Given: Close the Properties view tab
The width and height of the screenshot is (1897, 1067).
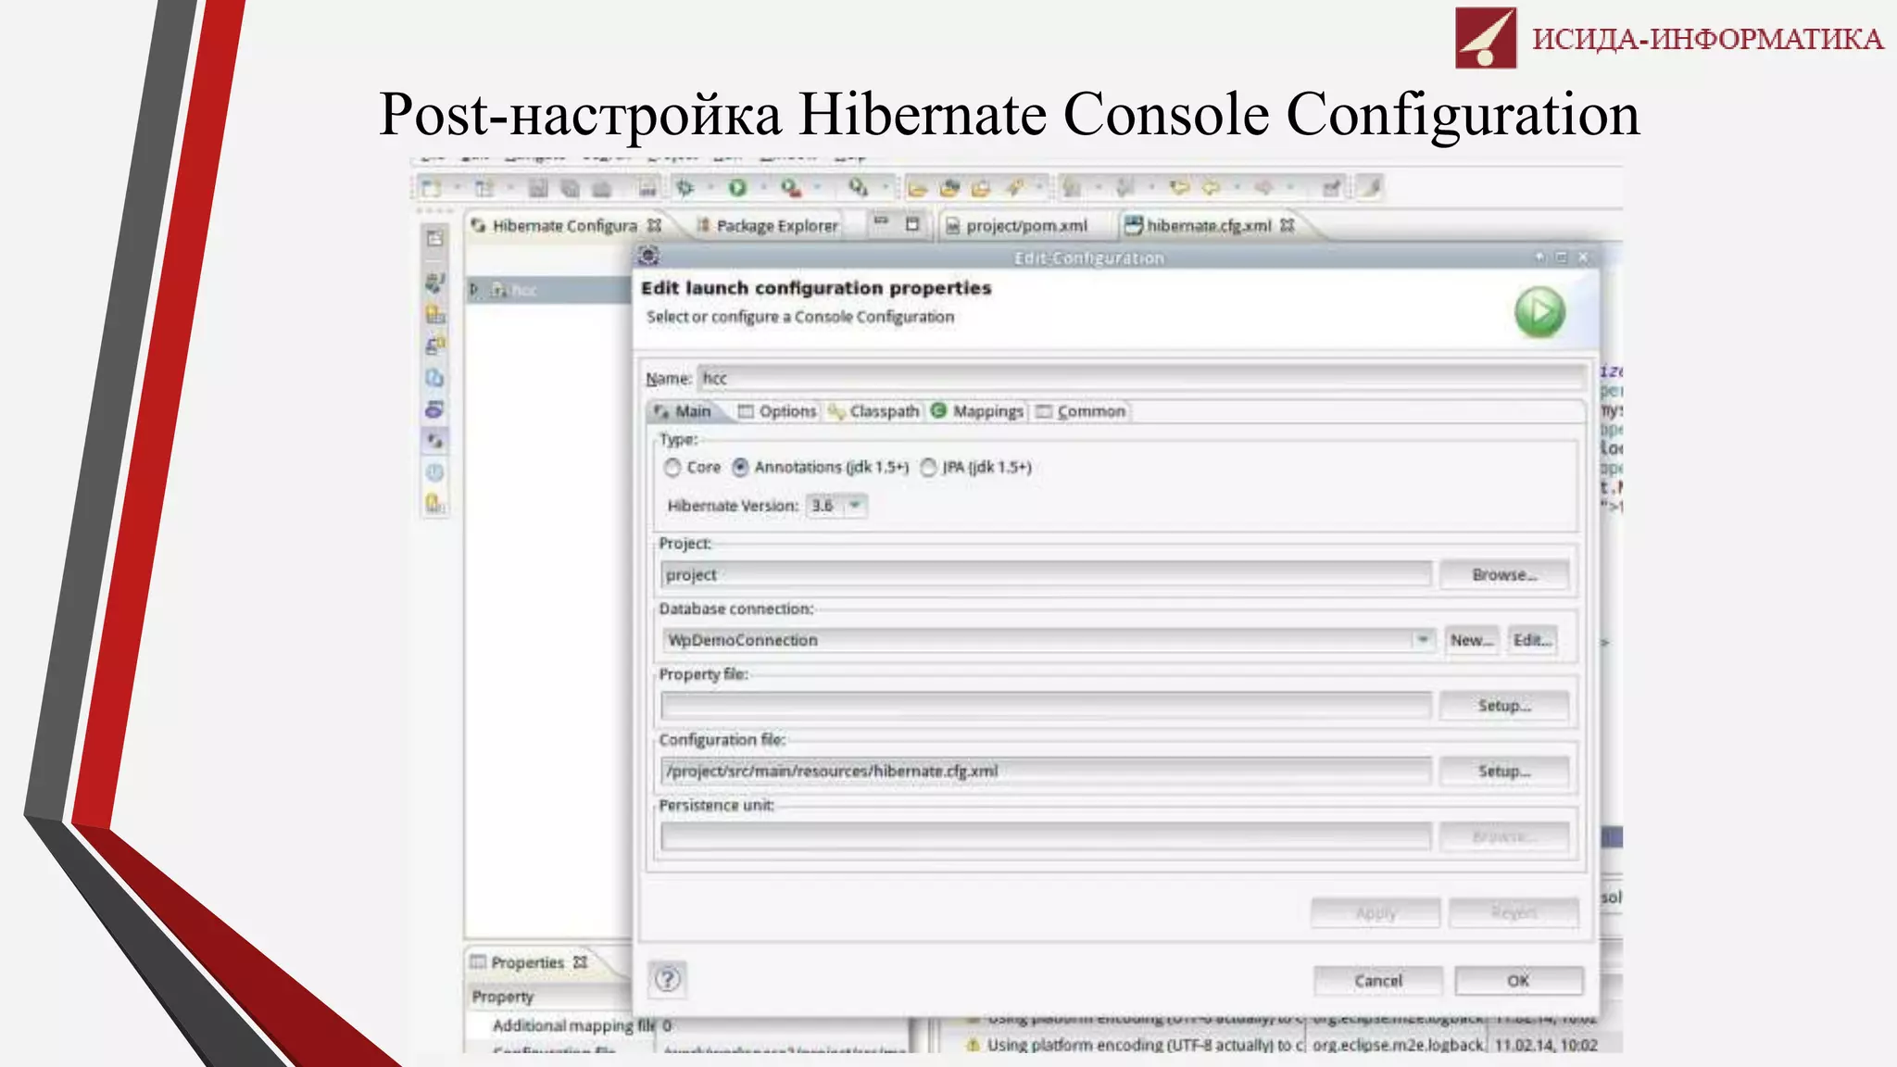Looking at the screenshot, I should pyautogui.click(x=580, y=962).
